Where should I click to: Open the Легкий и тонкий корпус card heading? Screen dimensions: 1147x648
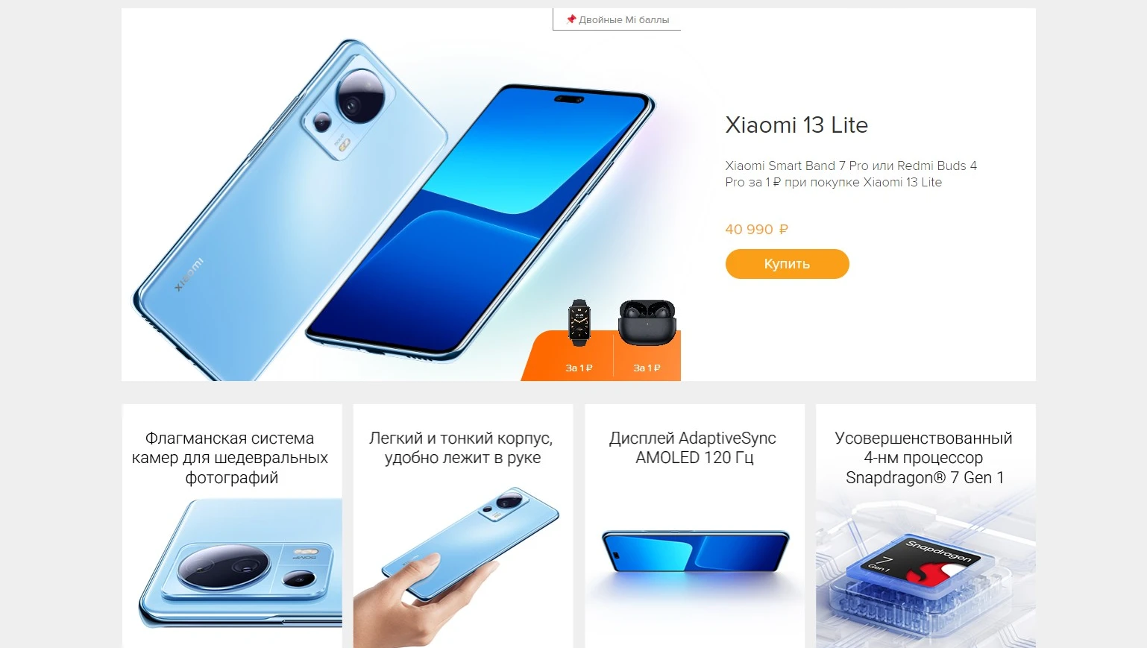pos(462,448)
